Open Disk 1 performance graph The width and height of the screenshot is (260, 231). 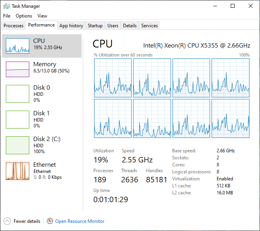18,120
